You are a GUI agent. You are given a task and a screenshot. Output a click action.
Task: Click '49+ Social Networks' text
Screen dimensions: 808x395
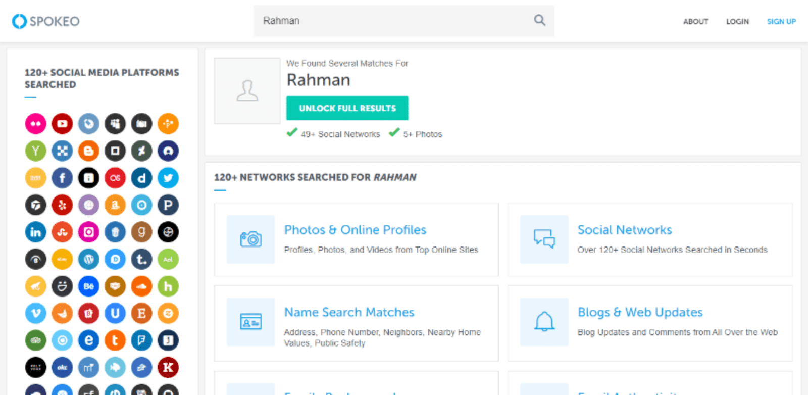[x=340, y=134]
